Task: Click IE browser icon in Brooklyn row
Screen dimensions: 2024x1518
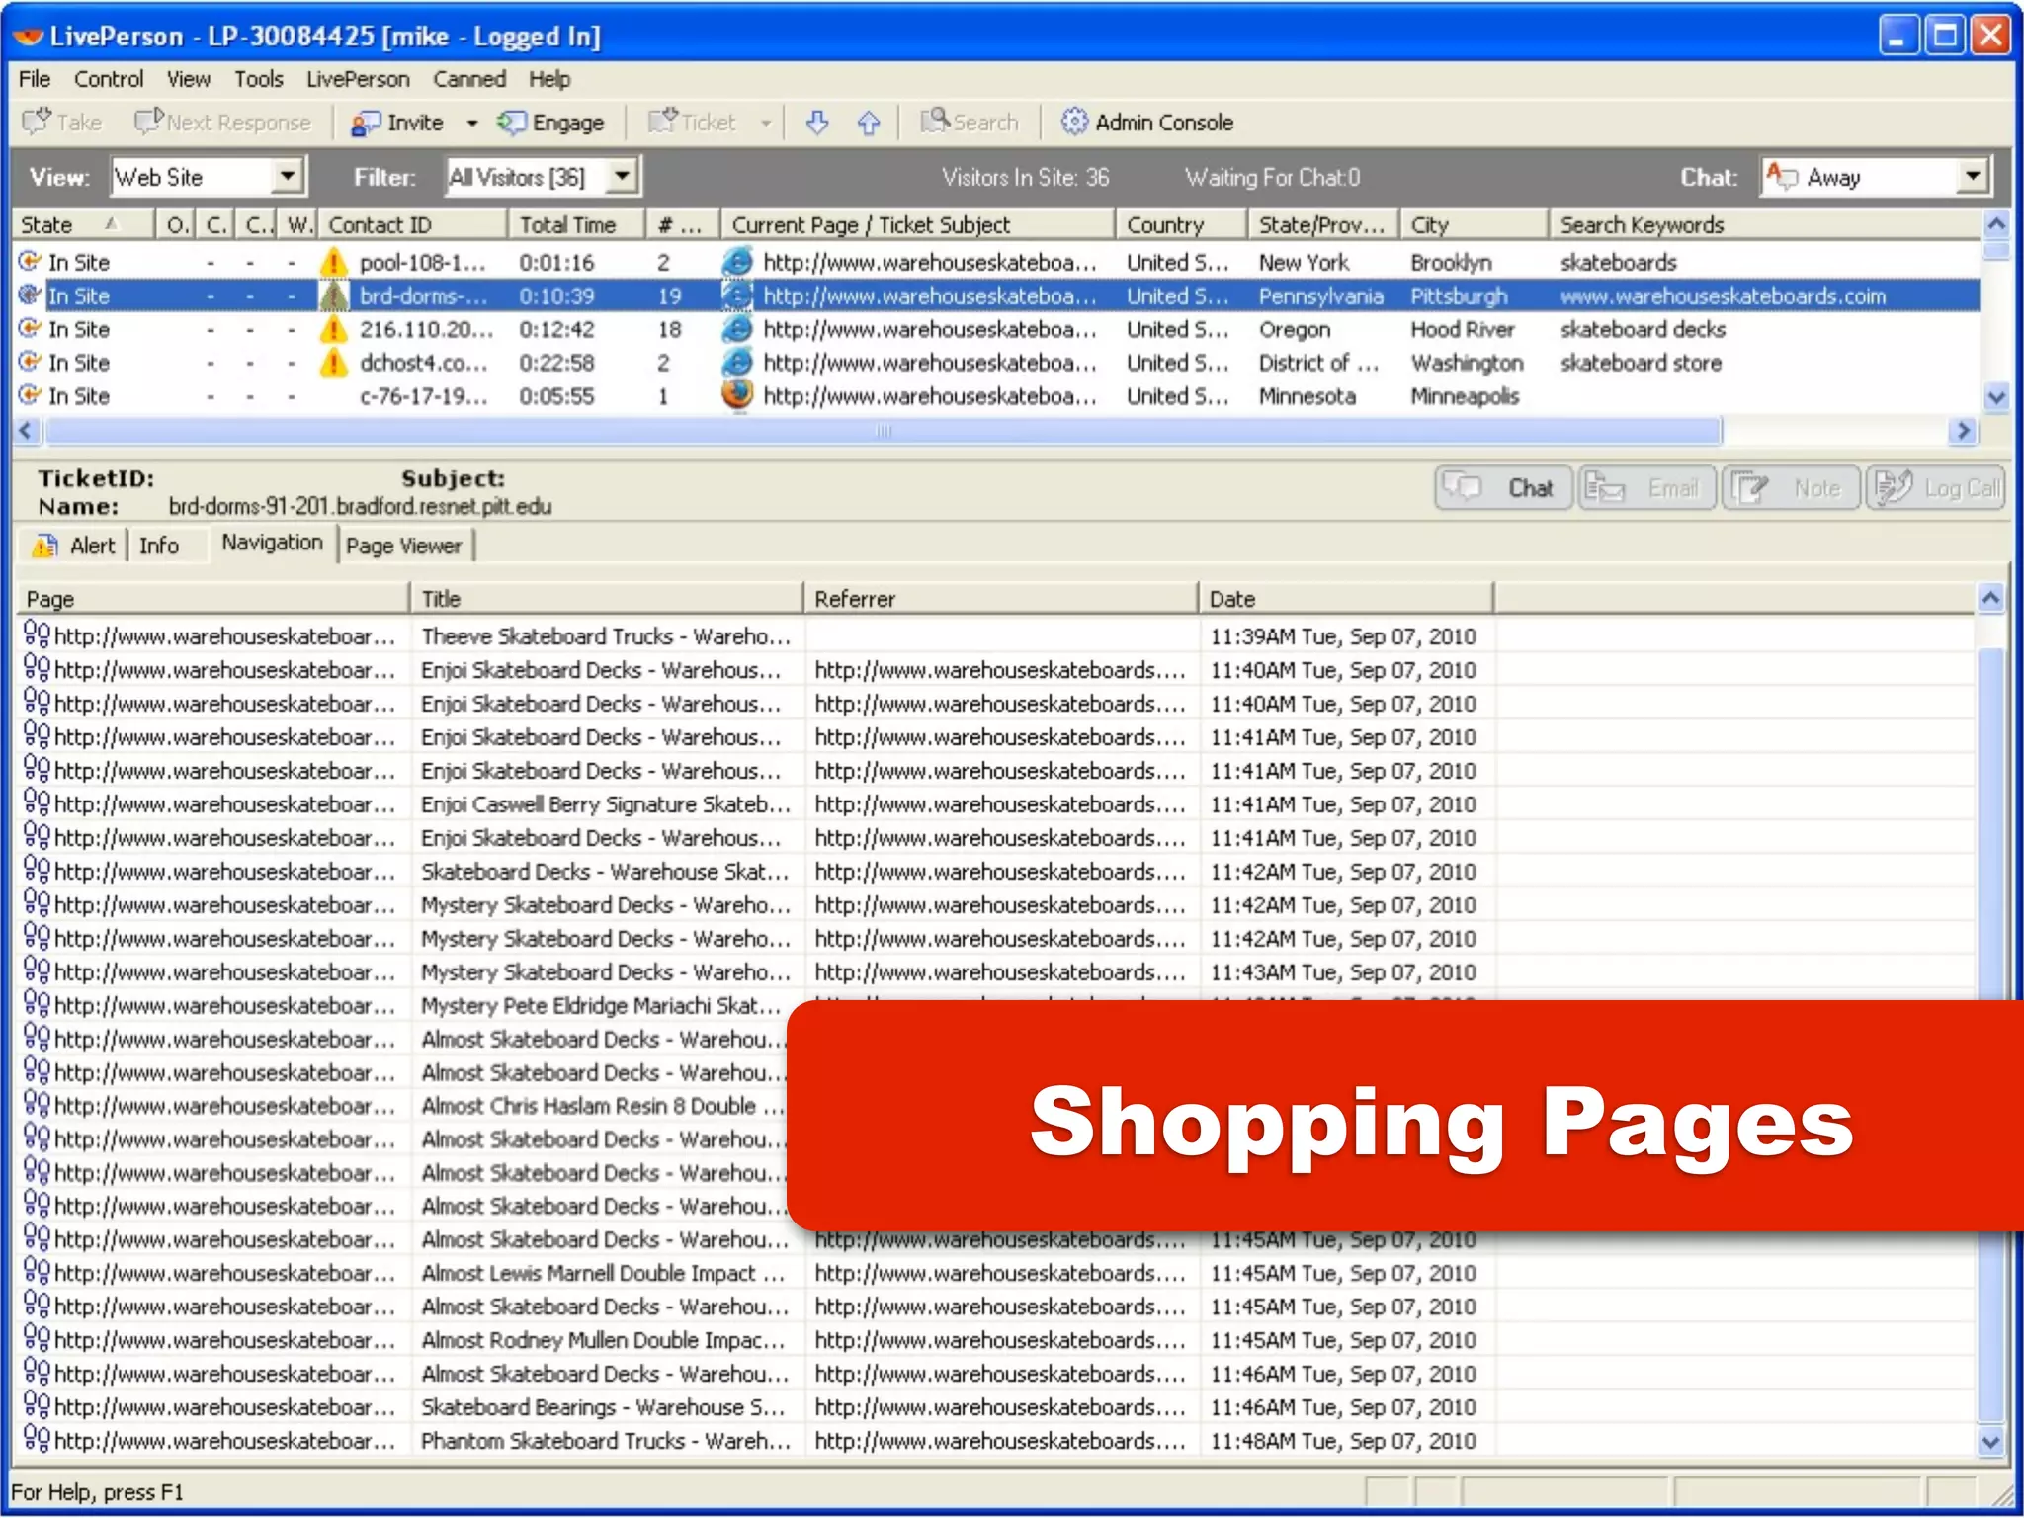Action: tap(737, 262)
